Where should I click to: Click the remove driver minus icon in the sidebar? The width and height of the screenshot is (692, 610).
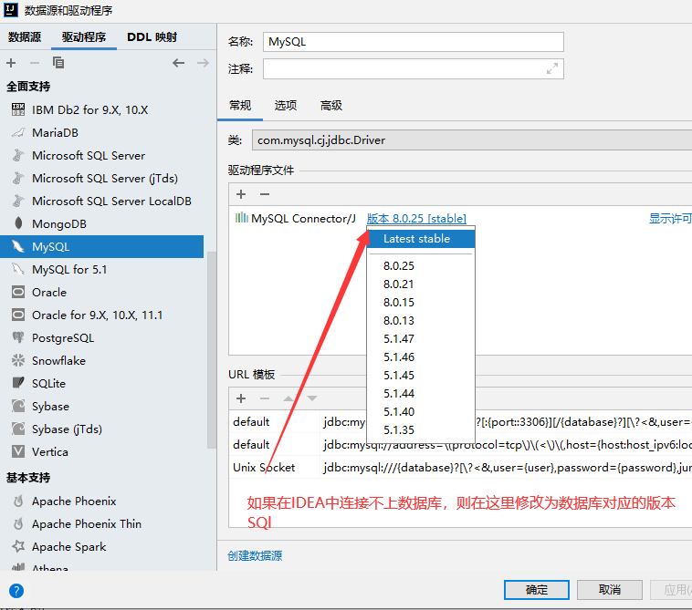pyautogui.click(x=35, y=63)
